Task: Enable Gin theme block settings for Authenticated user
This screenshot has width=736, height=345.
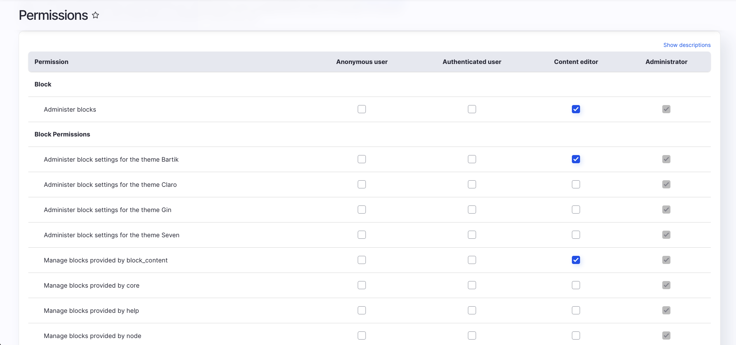Action: (472, 210)
